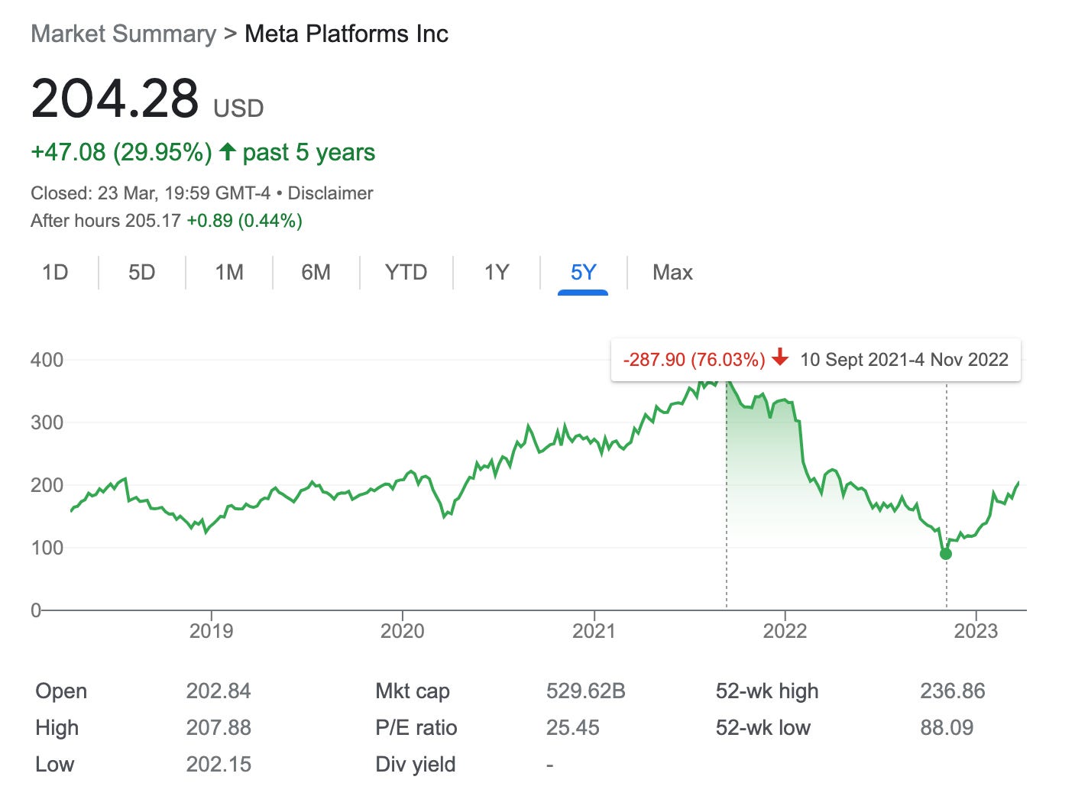This screenshot has width=1088, height=796.
Task: Select the 5D time range tab
Action: coord(142,273)
